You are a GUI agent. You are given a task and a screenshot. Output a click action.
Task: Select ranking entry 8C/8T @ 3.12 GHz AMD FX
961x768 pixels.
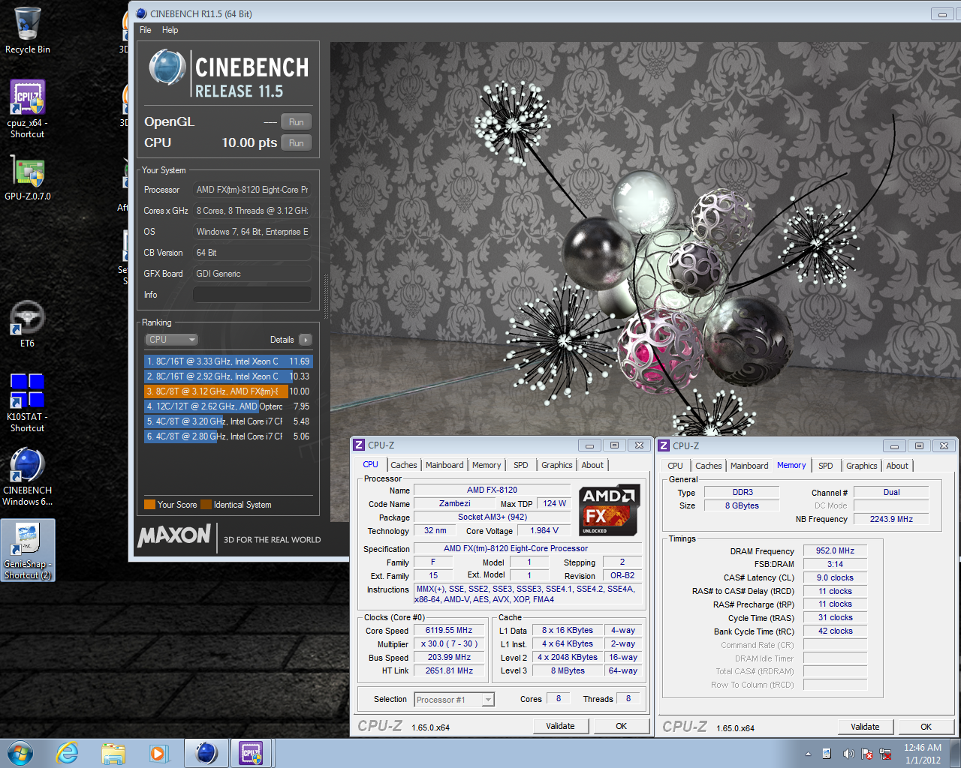click(x=227, y=391)
